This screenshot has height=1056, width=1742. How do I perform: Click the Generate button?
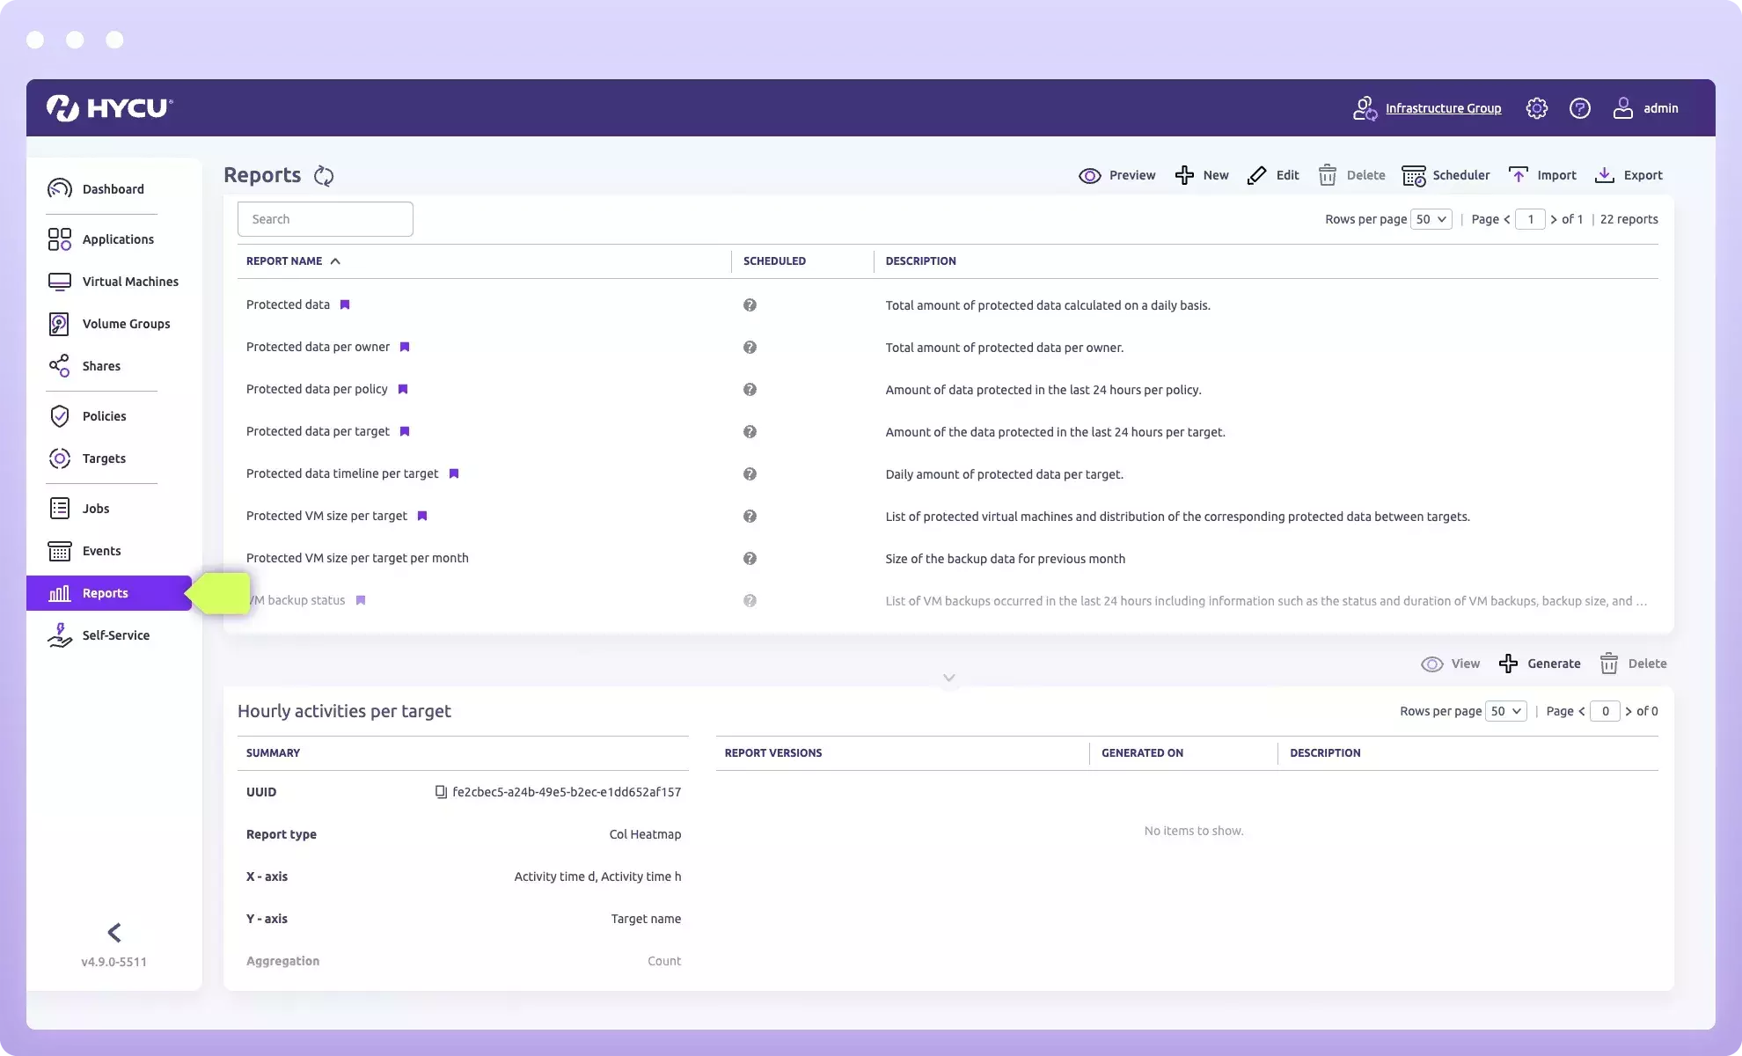(x=1541, y=664)
